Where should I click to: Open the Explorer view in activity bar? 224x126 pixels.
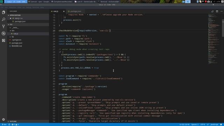3,12
